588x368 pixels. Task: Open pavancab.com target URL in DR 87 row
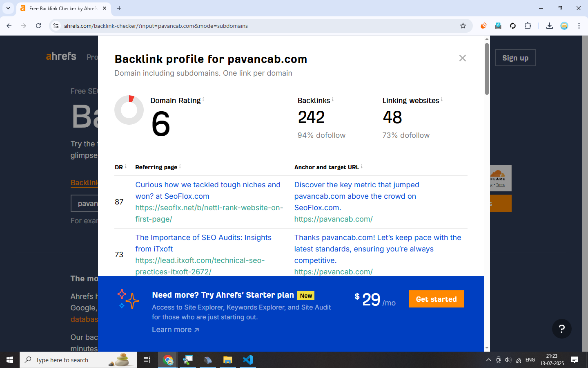(333, 219)
